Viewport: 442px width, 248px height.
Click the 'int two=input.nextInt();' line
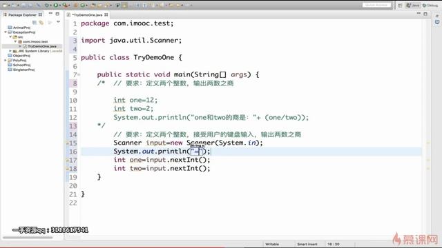tap(162, 168)
